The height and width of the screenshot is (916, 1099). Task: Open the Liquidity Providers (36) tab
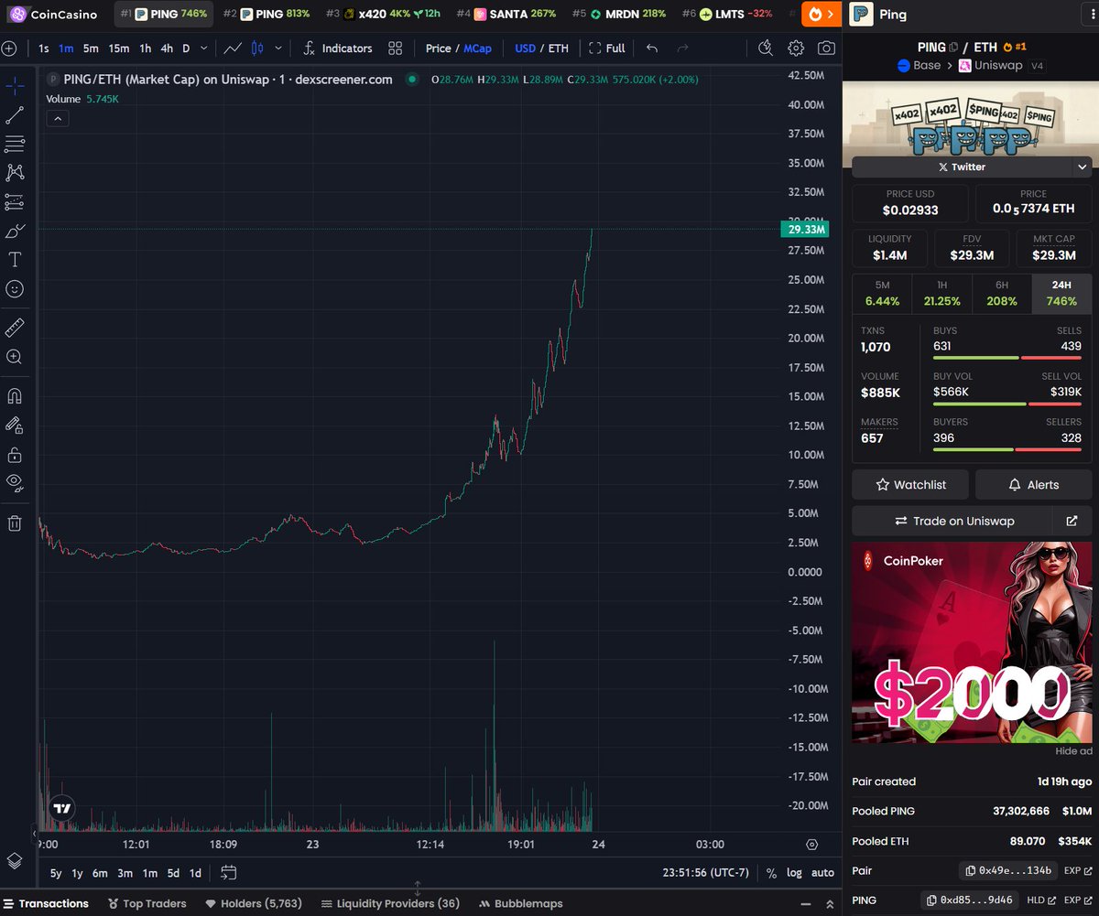tap(391, 903)
